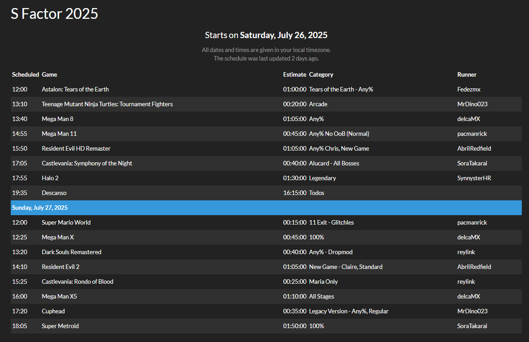Select the Scheduled column header
529x342 pixels.
pos(26,74)
